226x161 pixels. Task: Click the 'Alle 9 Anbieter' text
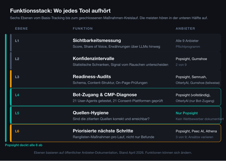187,41
